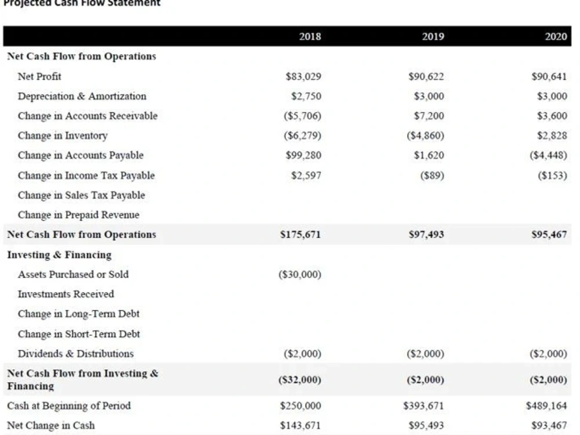
Task: Select 2018 Accounts Payable value $99,280
Action: coord(303,155)
